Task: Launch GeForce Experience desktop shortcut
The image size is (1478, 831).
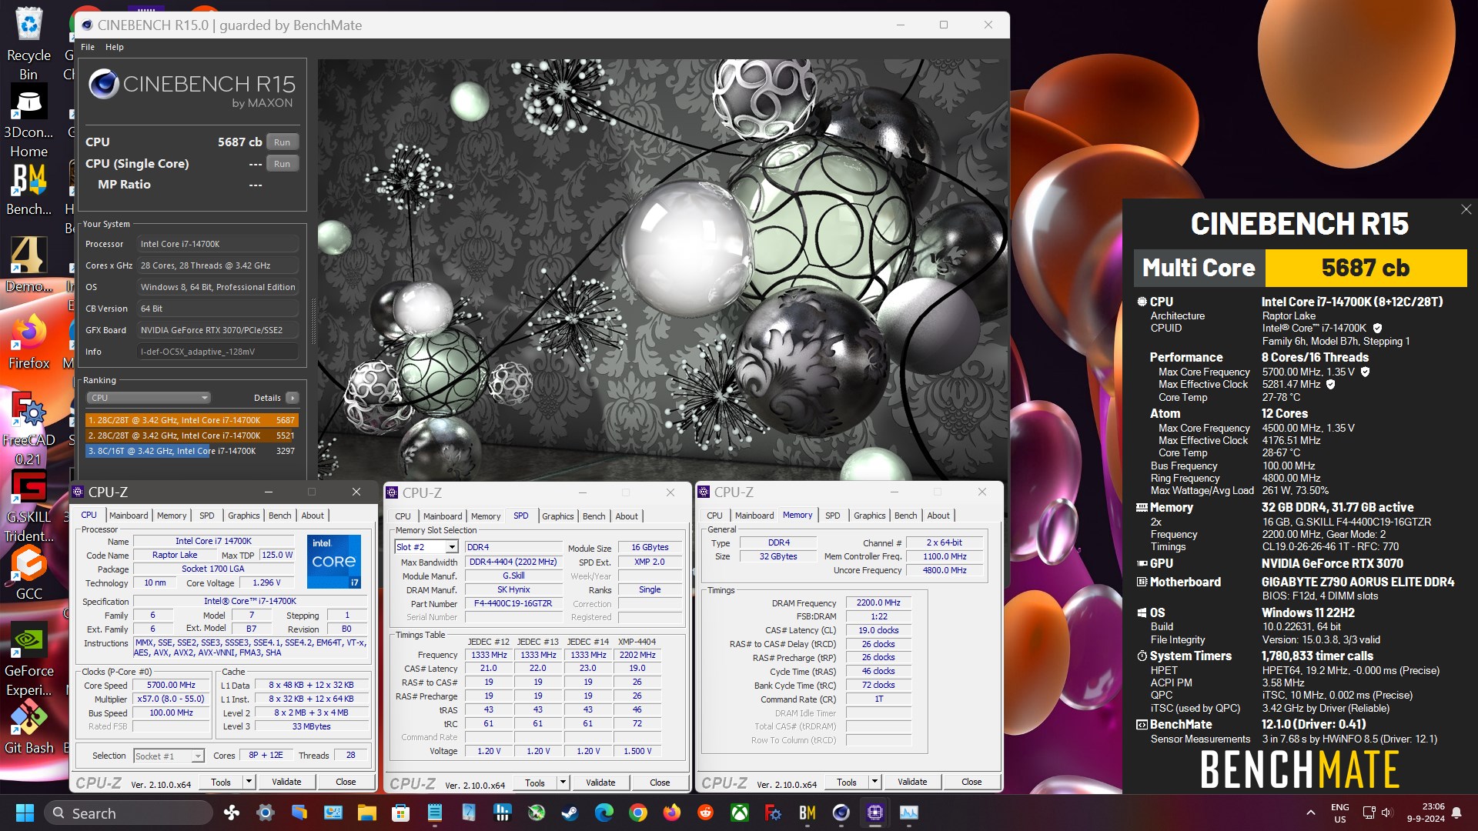Action: coord(28,659)
